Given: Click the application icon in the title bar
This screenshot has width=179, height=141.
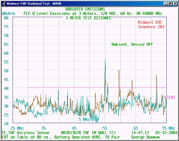Looking at the screenshot, I should 3,4.
